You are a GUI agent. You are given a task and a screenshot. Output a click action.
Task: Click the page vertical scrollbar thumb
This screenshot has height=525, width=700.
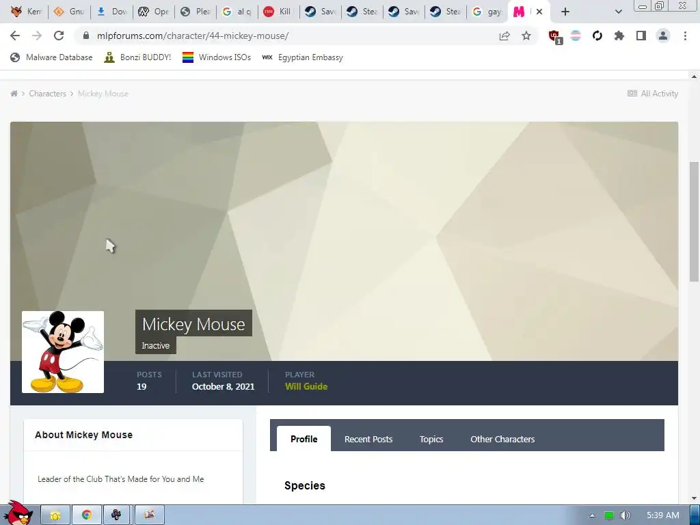click(694, 221)
